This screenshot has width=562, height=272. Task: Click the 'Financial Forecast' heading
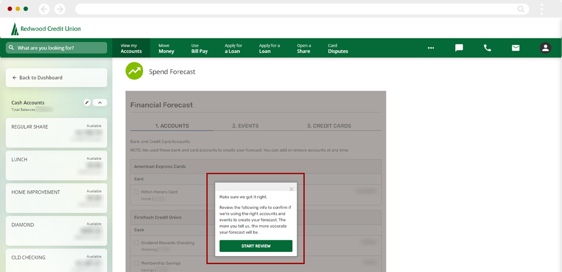pos(161,105)
